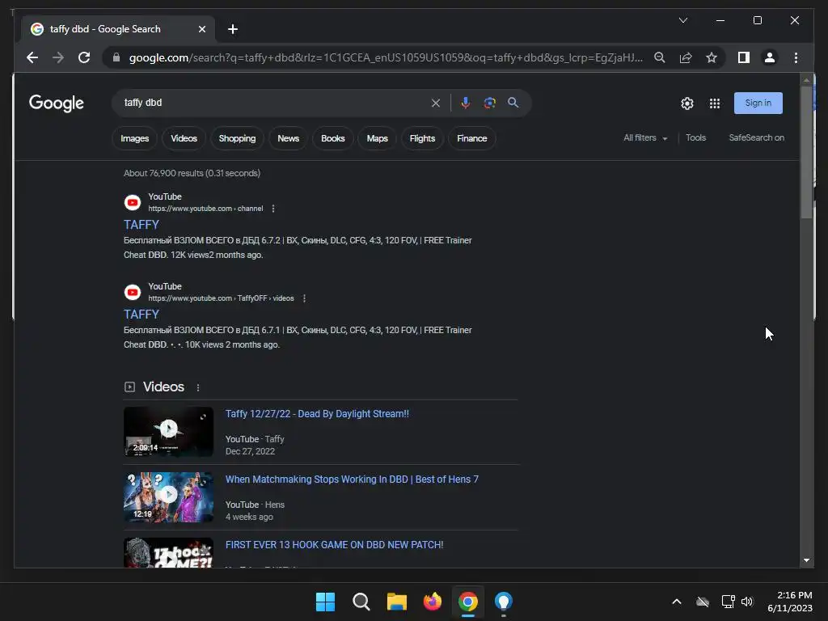The image size is (828, 621).
Task: Start voice search with microphone
Action: point(465,103)
